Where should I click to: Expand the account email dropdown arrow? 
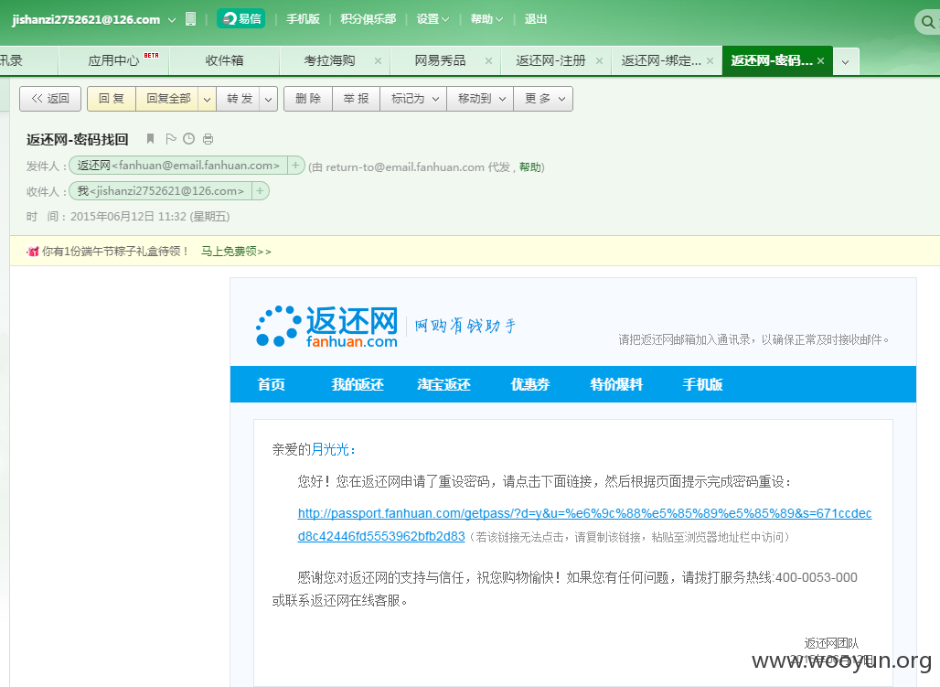coord(172,20)
